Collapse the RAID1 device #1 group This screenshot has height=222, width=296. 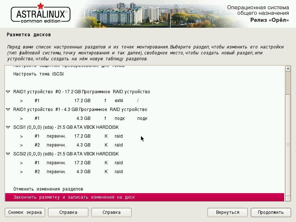coord(8,110)
